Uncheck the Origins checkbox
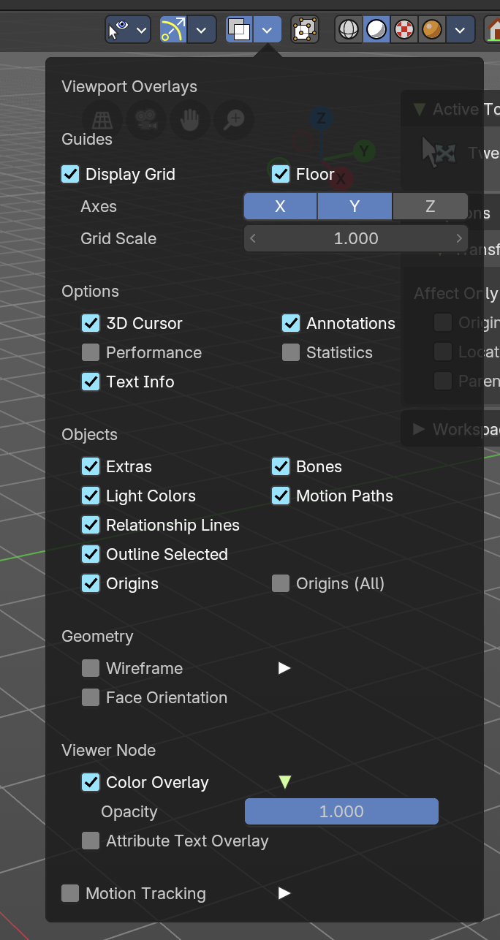 [91, 583]
